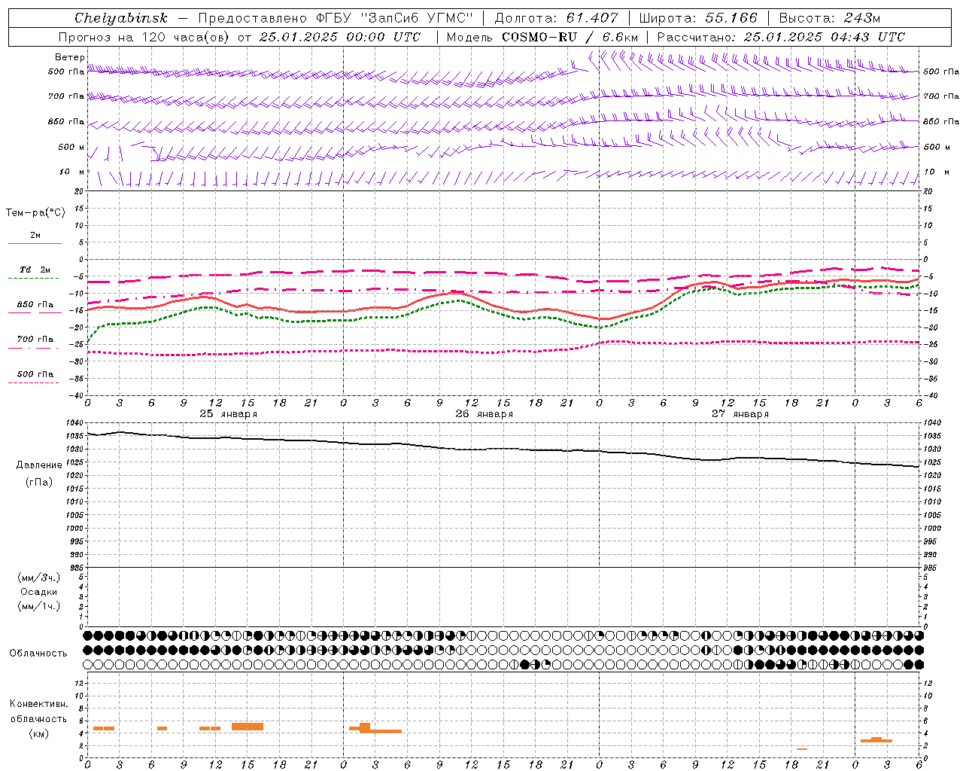Click the small orange bar on the evening of 27 января

(802, 749)
